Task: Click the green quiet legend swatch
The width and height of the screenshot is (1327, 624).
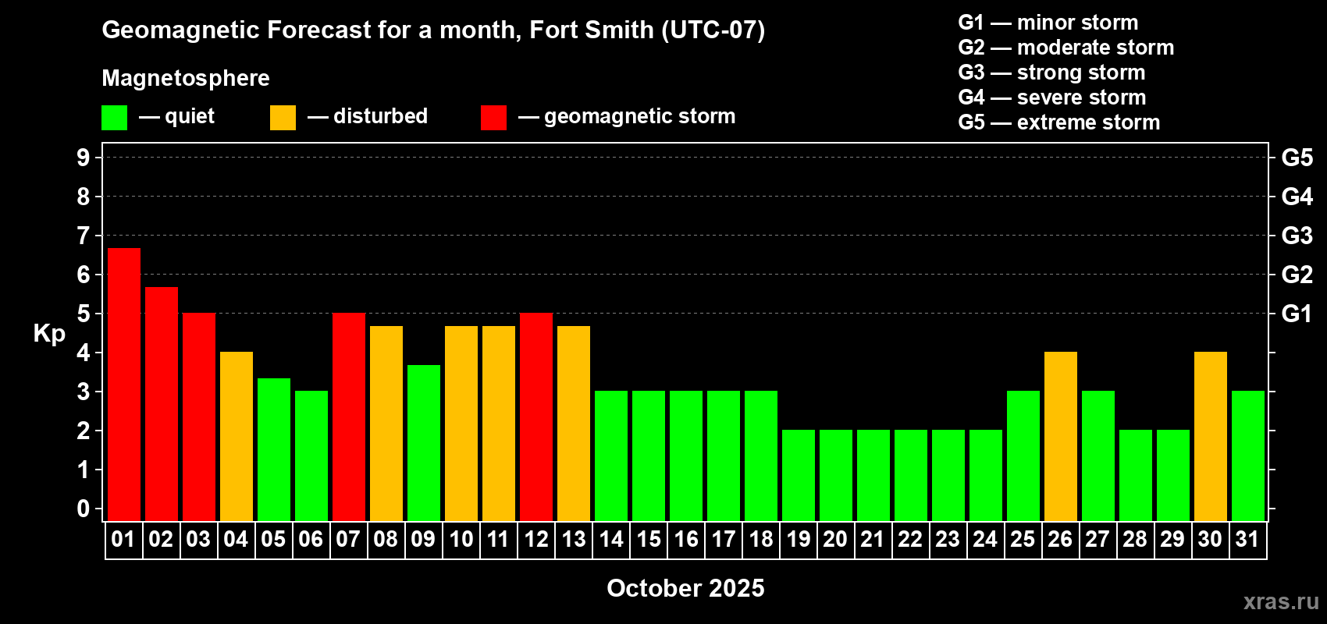Action: click(114, 118)
